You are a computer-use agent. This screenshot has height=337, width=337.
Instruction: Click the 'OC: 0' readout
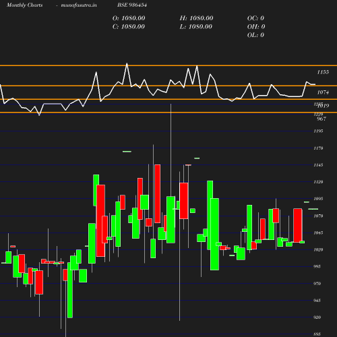(255, 18)
